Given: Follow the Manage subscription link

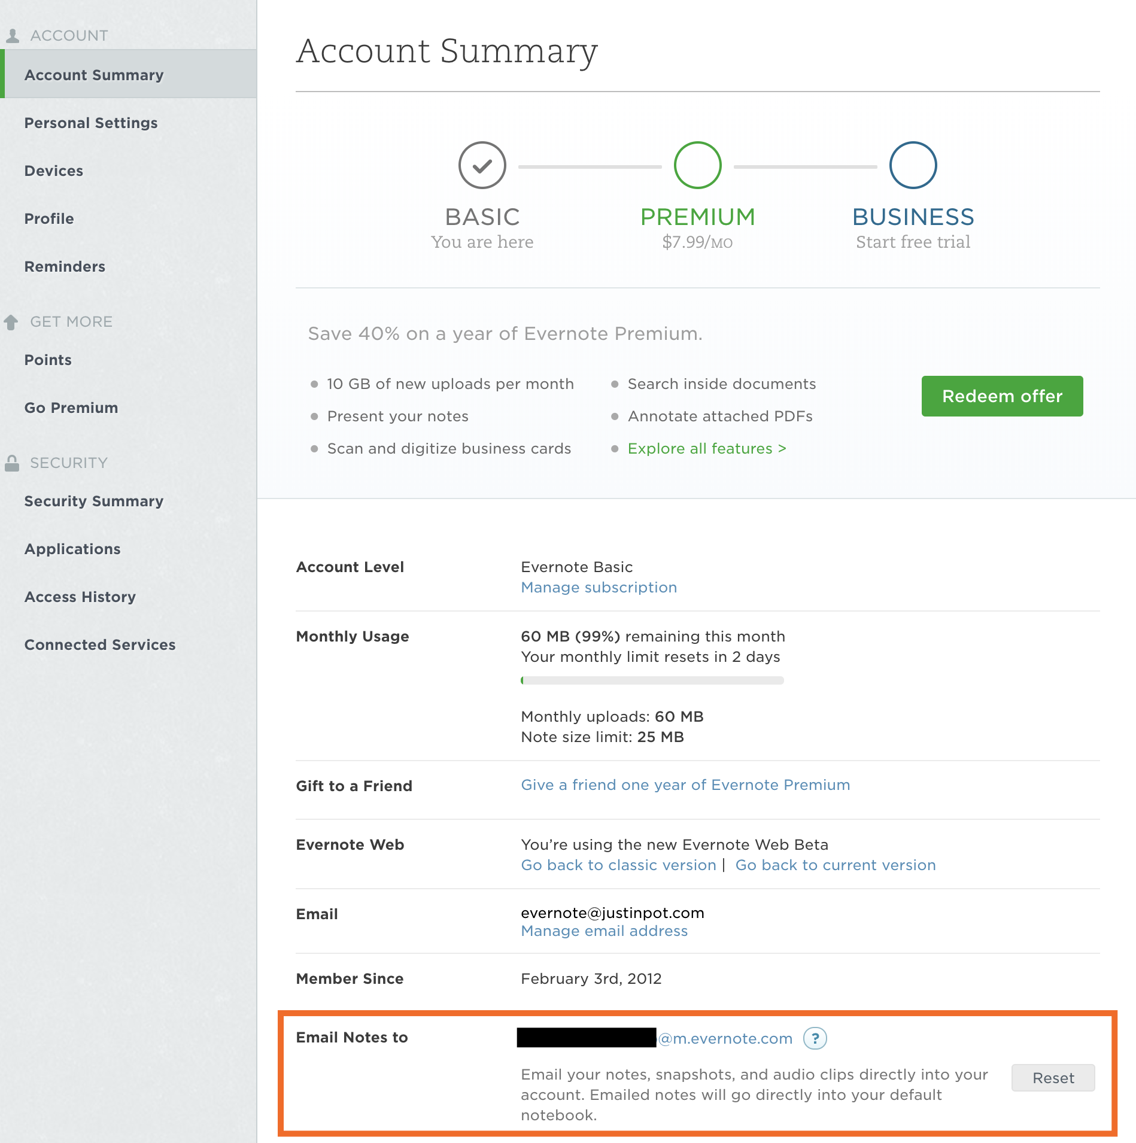Looking at the screenshot, I should click(599, 587).
